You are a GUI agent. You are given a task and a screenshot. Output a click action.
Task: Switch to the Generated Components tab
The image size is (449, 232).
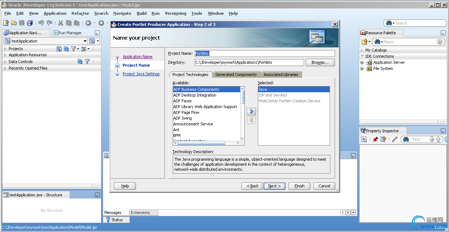click(236, 75)
